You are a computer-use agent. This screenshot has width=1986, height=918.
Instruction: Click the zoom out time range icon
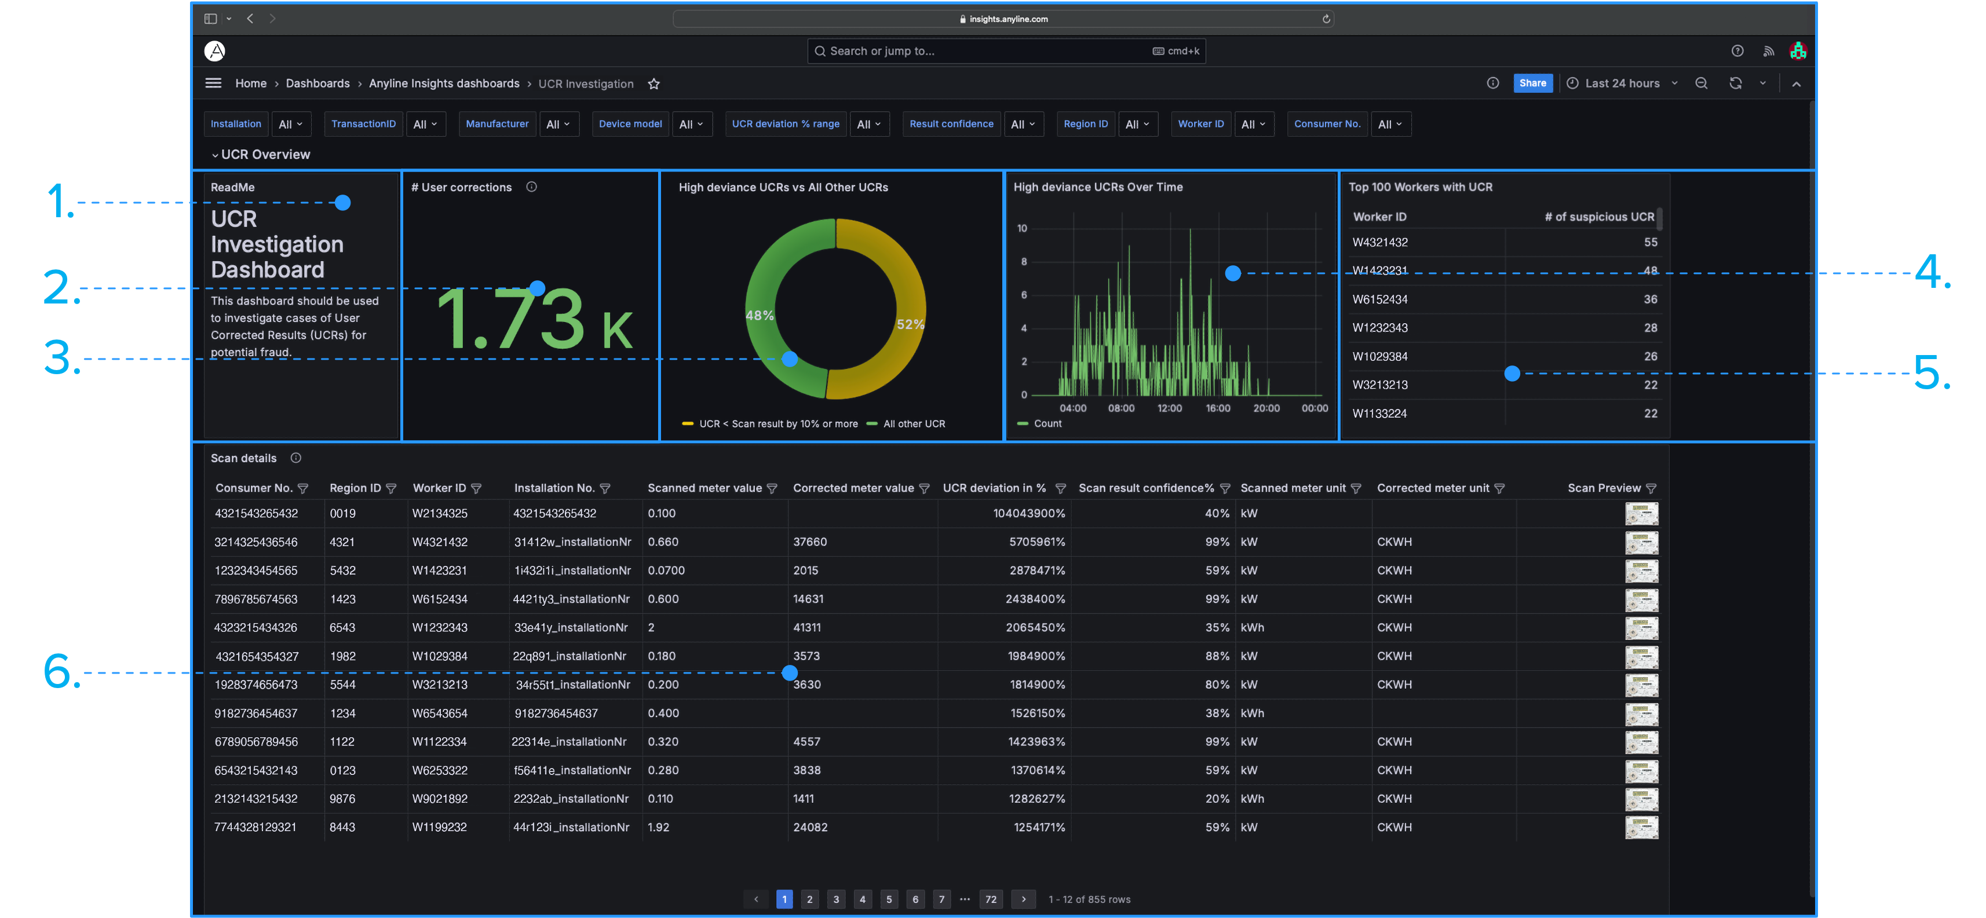[1701, 83]
